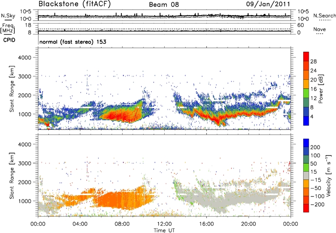Click the 'Nave' legend label

tap(320, 29)
